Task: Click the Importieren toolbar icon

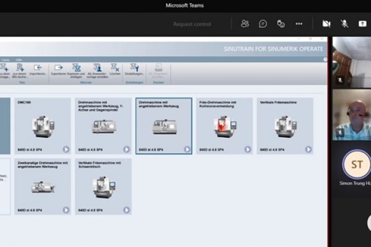Action: coord(38,68)
